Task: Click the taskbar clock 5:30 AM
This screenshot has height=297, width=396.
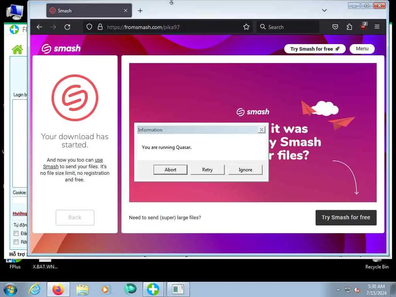Action: [x=376, y=290]
